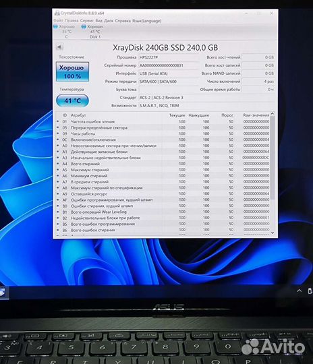Click the attribute list scrollbar up arrow
Screen dimensions: 313x364
273,114
